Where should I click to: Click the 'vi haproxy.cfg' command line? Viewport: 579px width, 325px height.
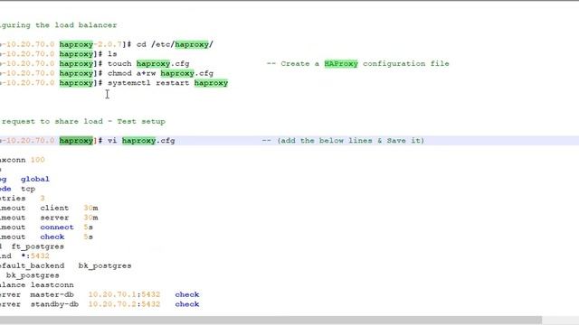pos(141,141)
